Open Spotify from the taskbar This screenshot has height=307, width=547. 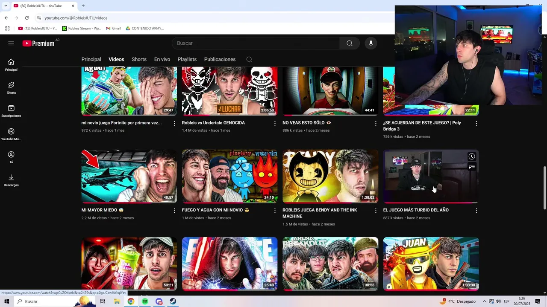point(145,301)
